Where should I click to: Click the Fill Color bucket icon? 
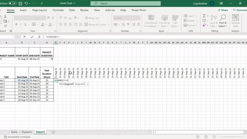pyautogui.click(x=42, y=24)
